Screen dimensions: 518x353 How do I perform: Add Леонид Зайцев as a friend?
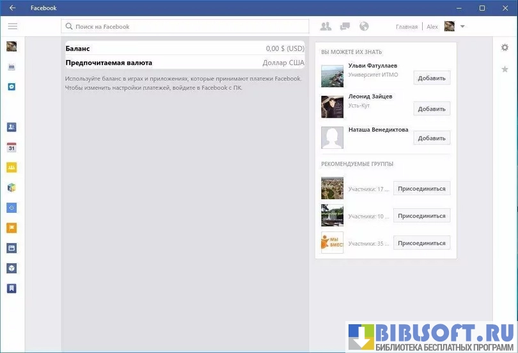coord(431,109)
